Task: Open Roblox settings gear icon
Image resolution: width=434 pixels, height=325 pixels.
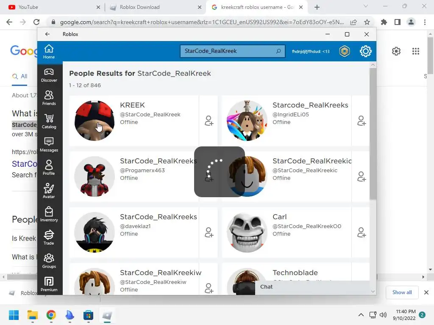Action: coord(365,51)
